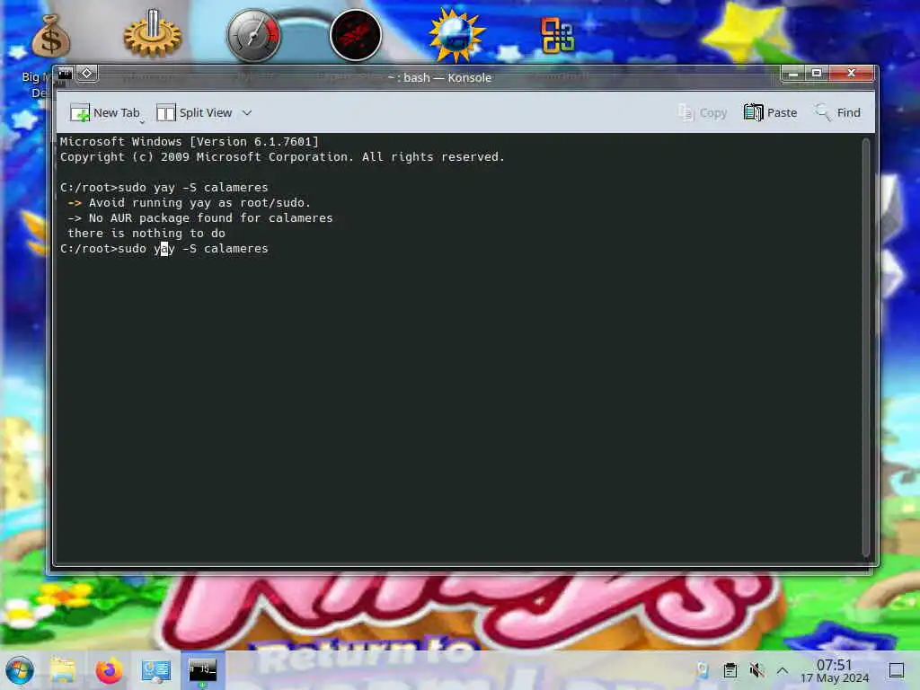Launch Firefox from the taskbar
Screen dimensions: 920x690
[109, 670]
